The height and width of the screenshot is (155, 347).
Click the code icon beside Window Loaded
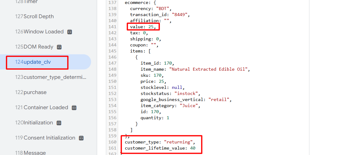click(x=70, y=32)
